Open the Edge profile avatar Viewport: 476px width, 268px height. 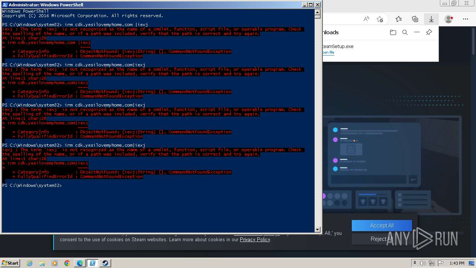click(x=449, y=19)
